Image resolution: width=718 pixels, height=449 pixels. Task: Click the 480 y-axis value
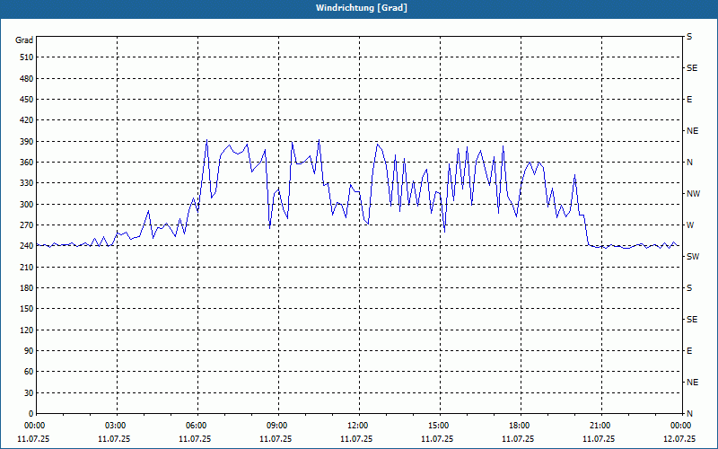click(x=27, y=79)
